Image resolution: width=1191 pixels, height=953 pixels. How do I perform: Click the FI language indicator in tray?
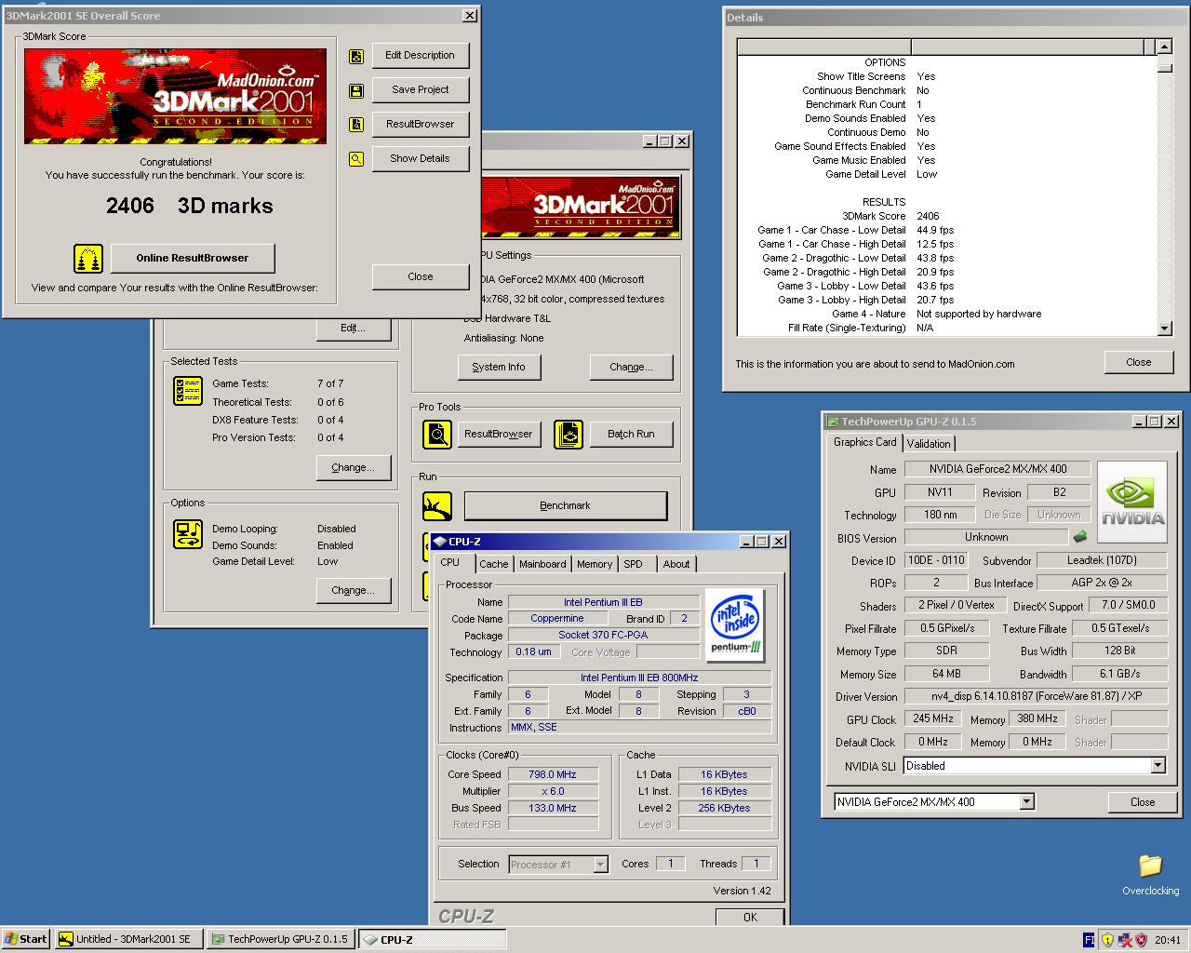[1089, 940]
